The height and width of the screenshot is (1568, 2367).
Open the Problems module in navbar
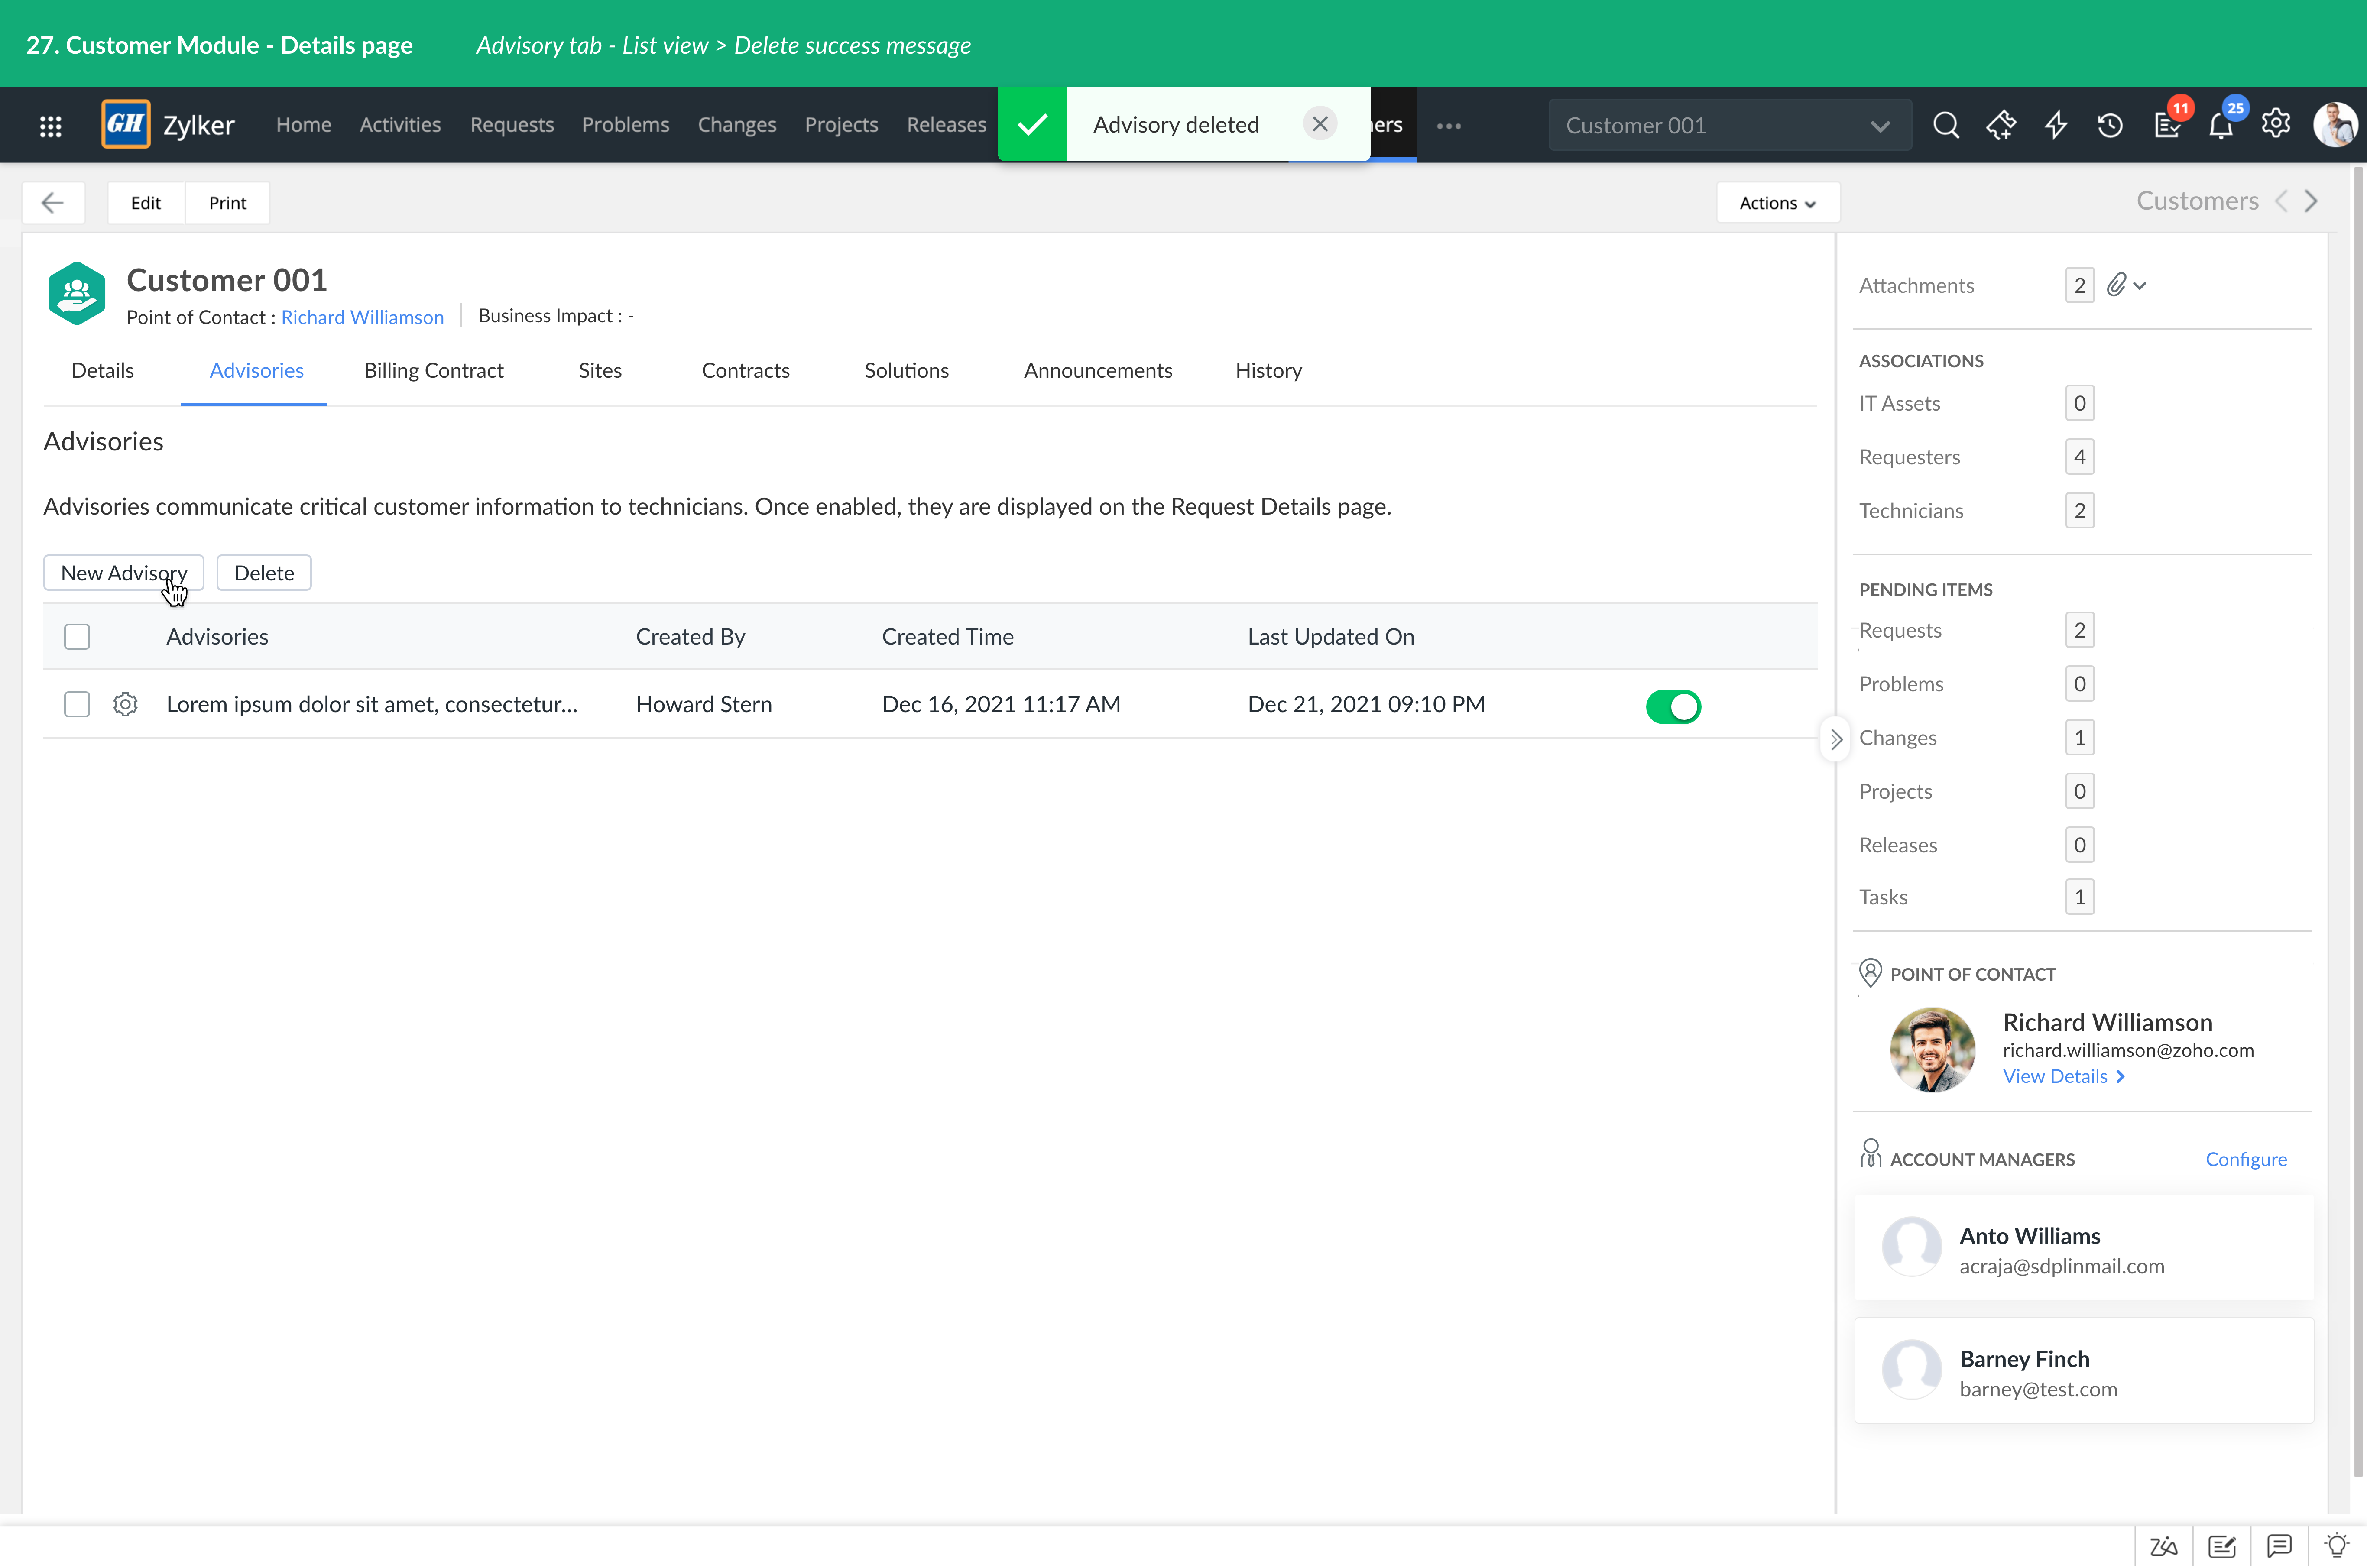click(625, 125)
